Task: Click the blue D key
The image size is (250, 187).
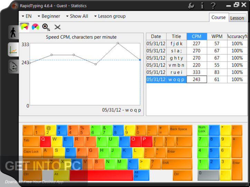Action: tap(70, 153)
